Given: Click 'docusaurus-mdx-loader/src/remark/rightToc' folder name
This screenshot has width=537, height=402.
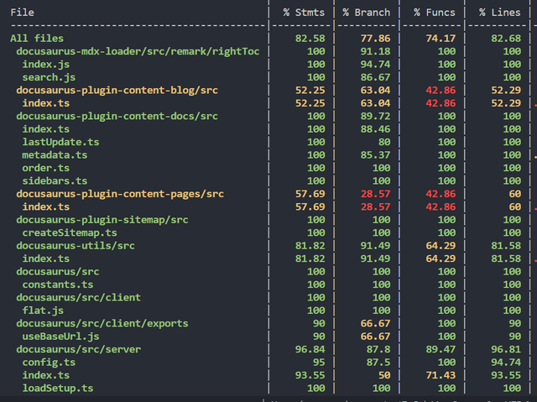Looking at the screenshot, I should tap(138, 51).
